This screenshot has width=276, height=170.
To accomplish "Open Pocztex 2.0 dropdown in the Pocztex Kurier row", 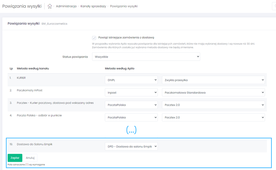I will point(213,105).
